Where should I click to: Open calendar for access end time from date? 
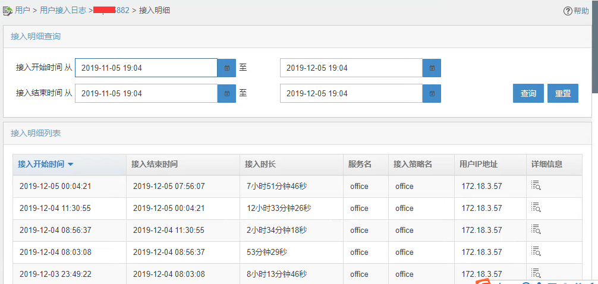[x=226, y=93]
